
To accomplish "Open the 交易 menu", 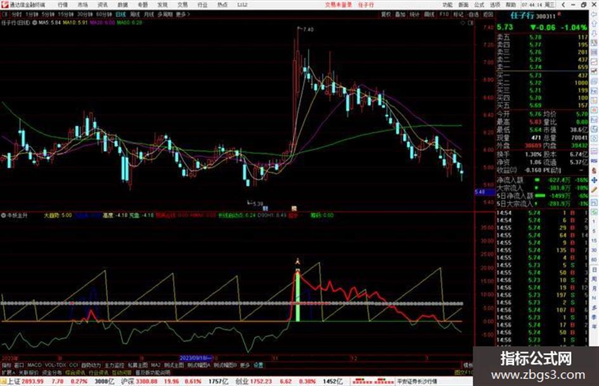I will pos(183,5).
